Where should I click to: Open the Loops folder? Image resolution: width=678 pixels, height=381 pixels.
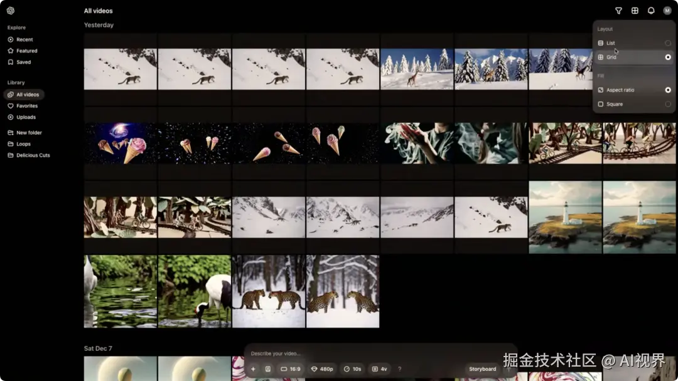click(x=19, y=144)
